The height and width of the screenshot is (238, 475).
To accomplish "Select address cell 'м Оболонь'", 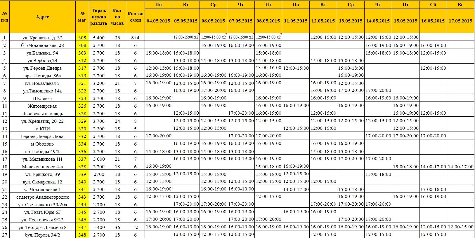I will click(x=42, y=144).
